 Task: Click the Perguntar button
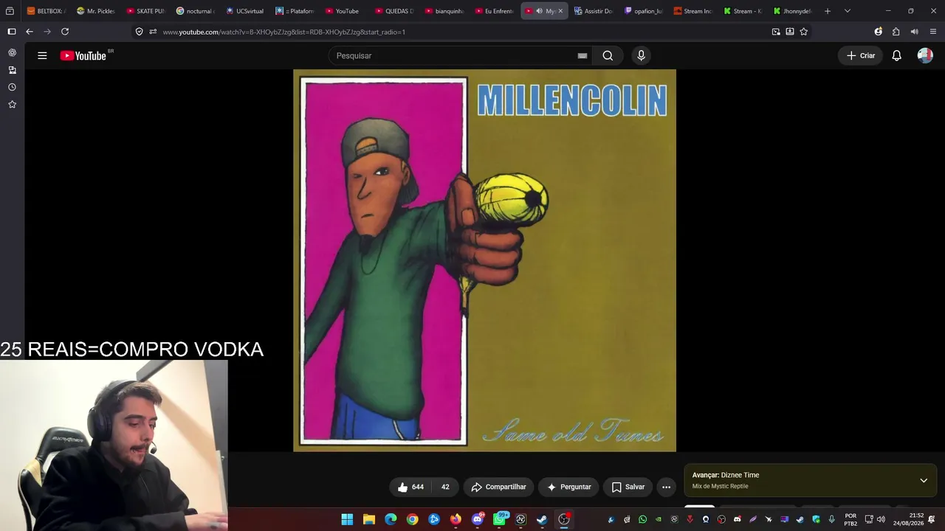568,487
